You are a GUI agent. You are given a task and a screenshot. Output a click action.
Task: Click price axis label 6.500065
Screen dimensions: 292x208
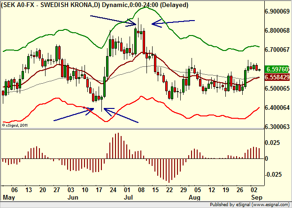277,88
